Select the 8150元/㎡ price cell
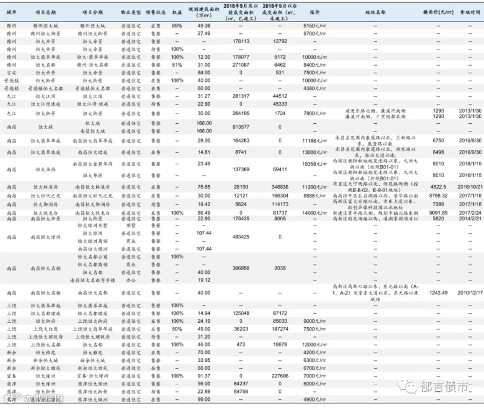The width and height of the screenshot is (484, 408). tap(315, 26)
